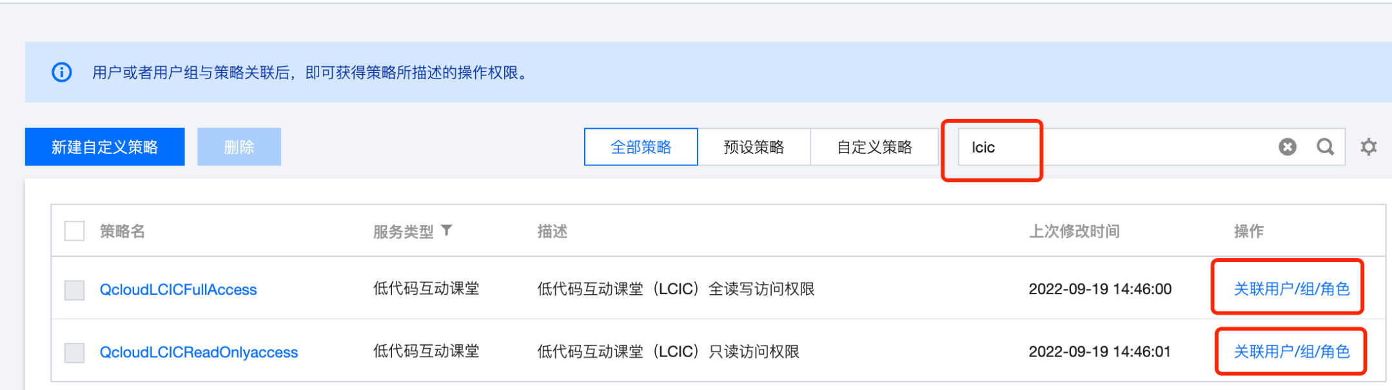Open the QcloudLCICFullAccess policy link
Image resolution: width=1392 pixels, height=390 pixels.
[178, 290]
